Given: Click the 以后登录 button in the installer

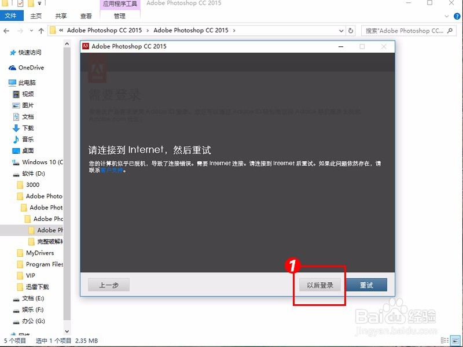Looking at the screenshot, I should click(x=320, y=285).
